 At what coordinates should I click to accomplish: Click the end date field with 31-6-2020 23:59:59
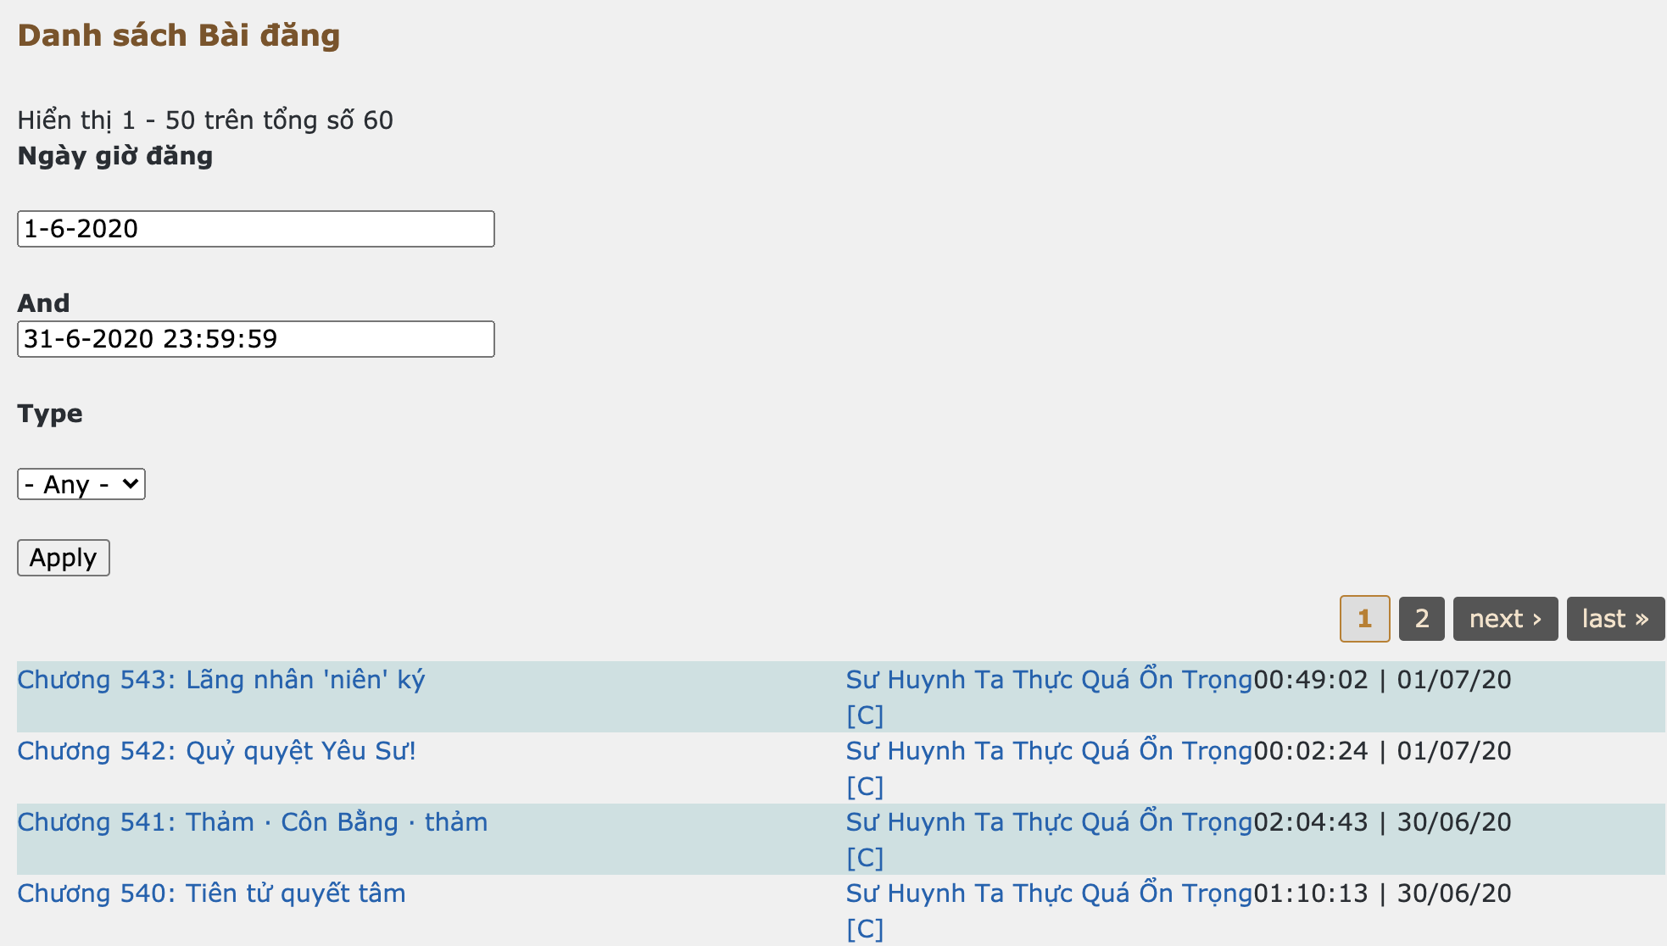255,339
